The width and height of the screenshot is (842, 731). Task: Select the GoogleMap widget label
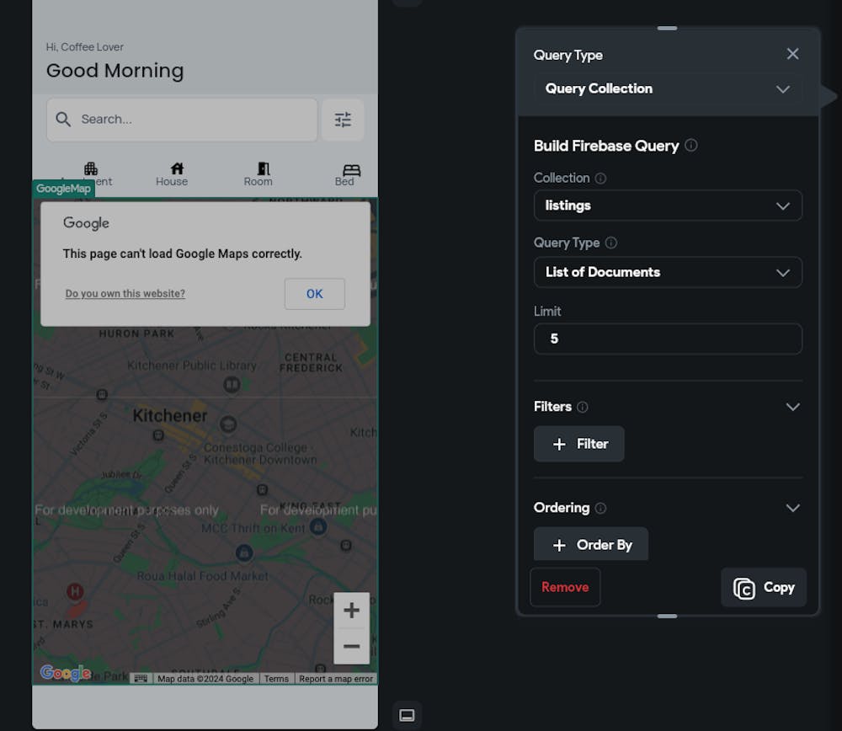[x=63, y=189]
